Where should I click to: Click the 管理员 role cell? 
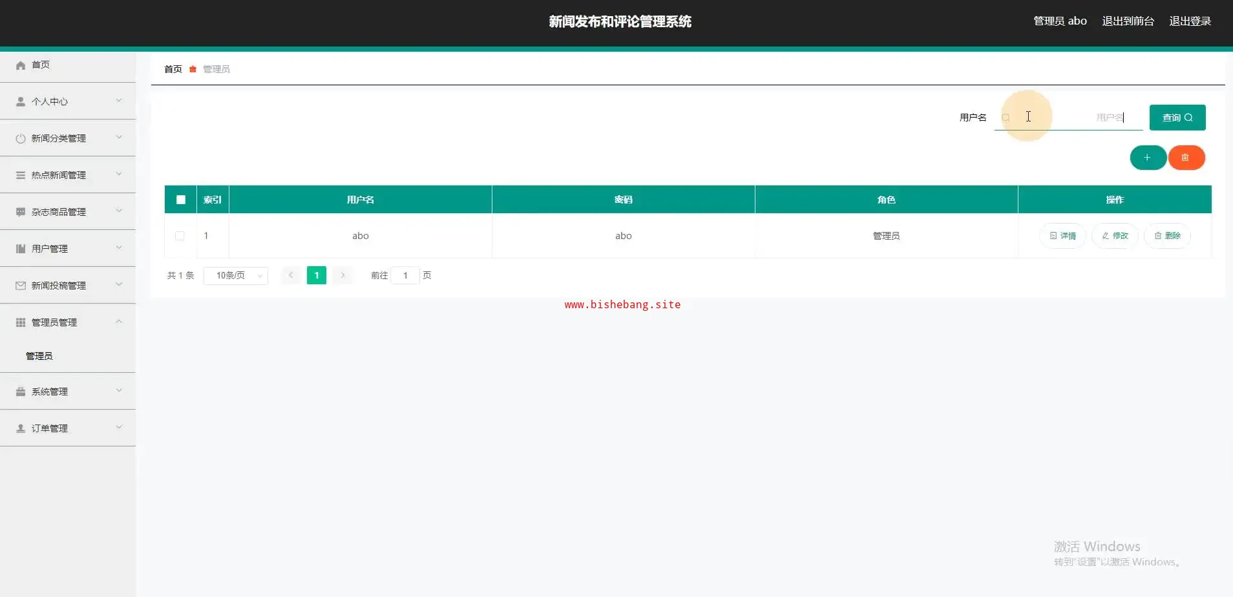pos(887,236)
